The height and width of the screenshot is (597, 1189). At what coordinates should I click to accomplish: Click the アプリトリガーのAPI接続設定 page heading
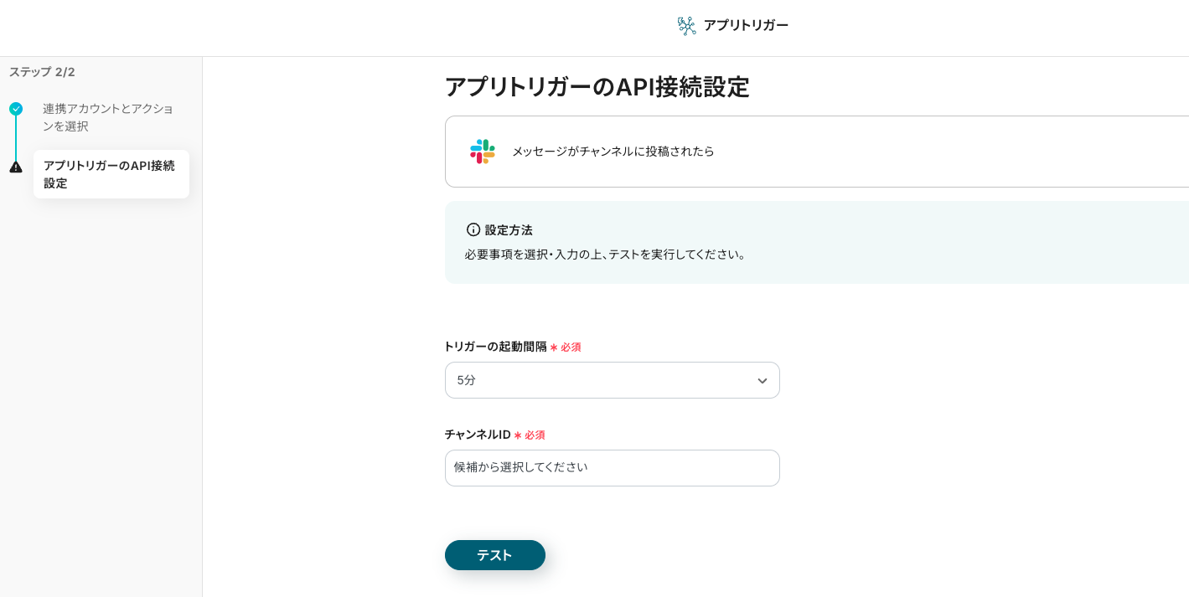tap(597, 87)
